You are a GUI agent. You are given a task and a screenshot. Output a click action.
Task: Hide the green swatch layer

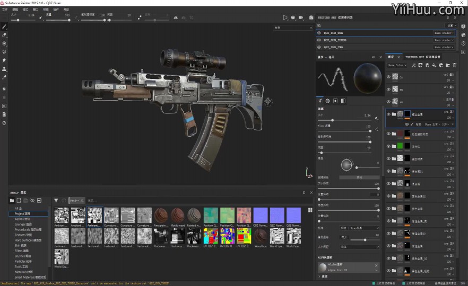coord(388,146)
